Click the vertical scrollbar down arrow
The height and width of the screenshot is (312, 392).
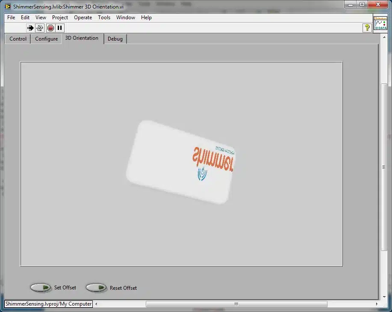pos(384,297)
